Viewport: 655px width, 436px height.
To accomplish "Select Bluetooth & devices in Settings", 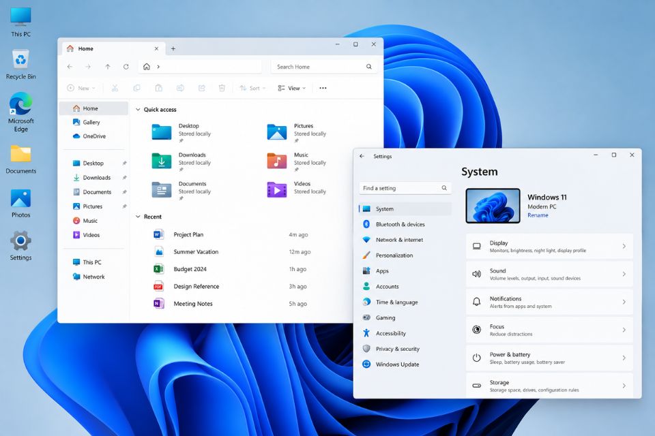I will click(405, 224).
